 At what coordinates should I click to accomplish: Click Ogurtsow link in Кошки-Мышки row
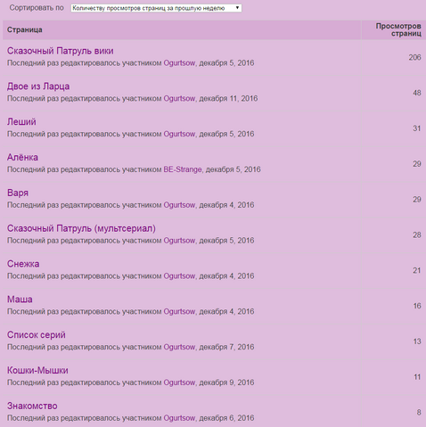tap(179, 382)
